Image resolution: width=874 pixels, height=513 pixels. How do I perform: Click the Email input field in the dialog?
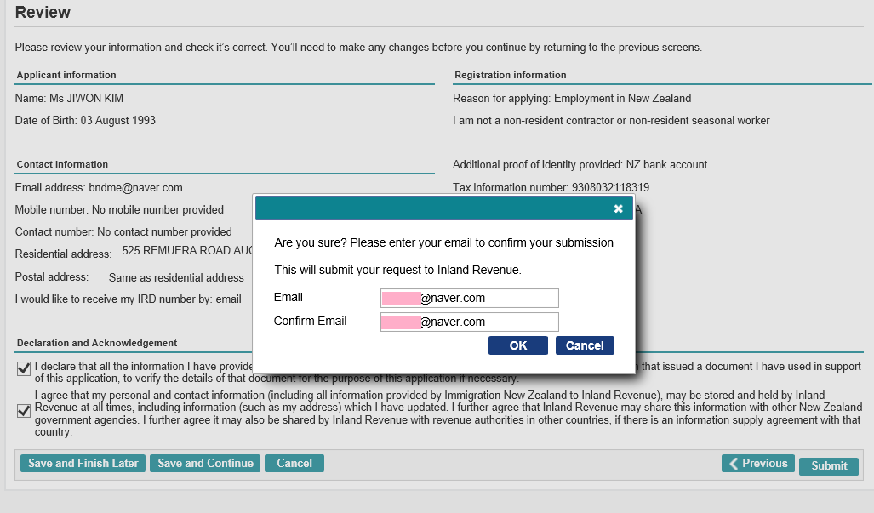point(469,298)
